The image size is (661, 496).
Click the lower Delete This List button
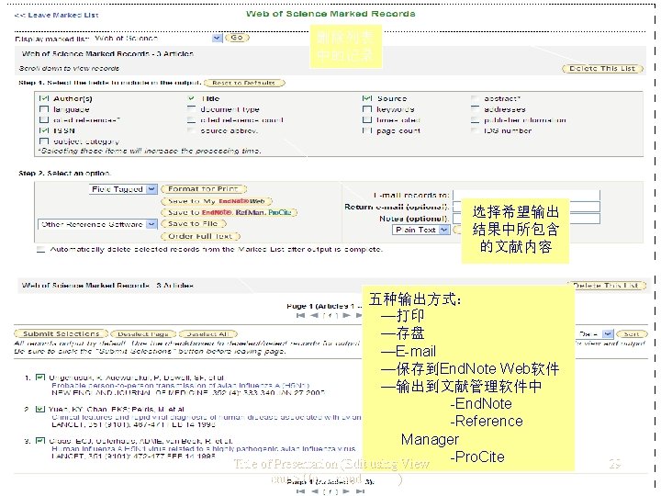[605, 286]
